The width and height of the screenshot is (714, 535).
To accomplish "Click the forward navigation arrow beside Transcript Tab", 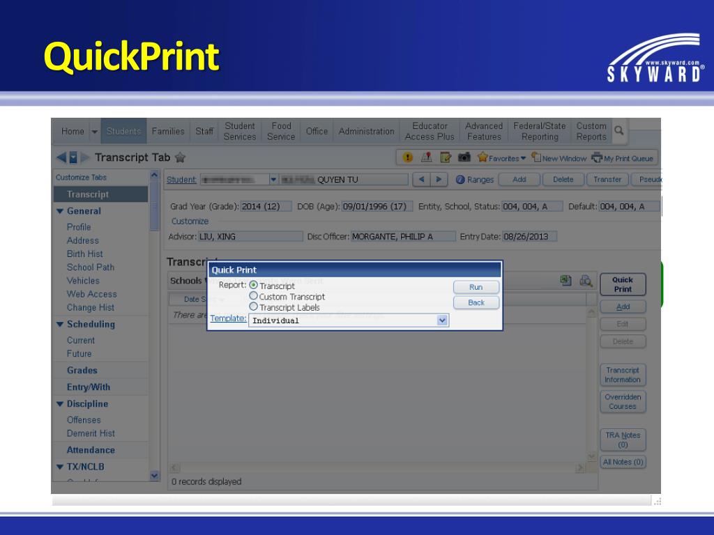I will click(x=85, y=157).
